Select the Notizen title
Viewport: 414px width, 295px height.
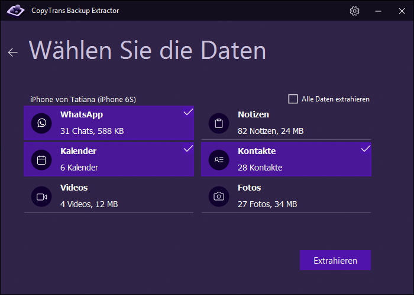pyautogui.click(x=253, y=114)
